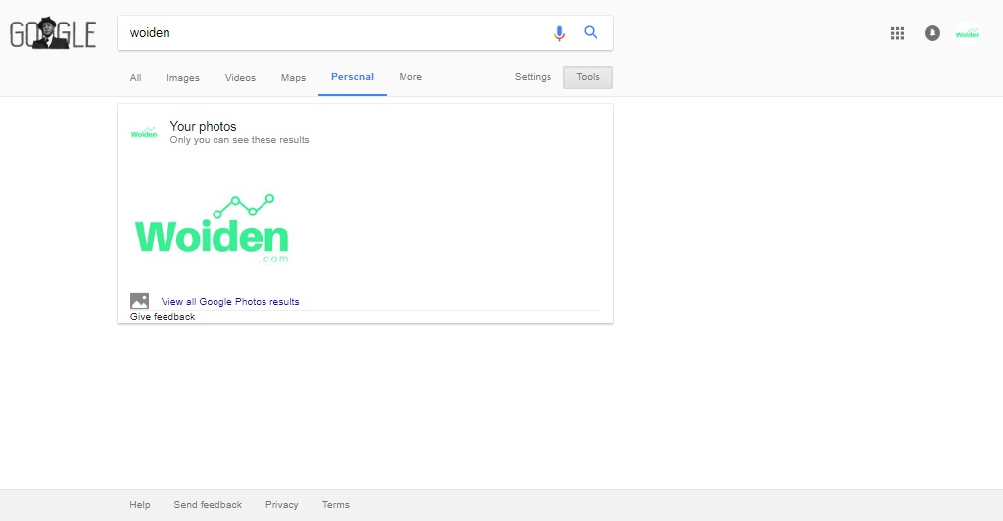Image resolution: width=1003 pixels, height=521 pixels.
Task: Open the Help footer link
Action: (x=139, y=505)
